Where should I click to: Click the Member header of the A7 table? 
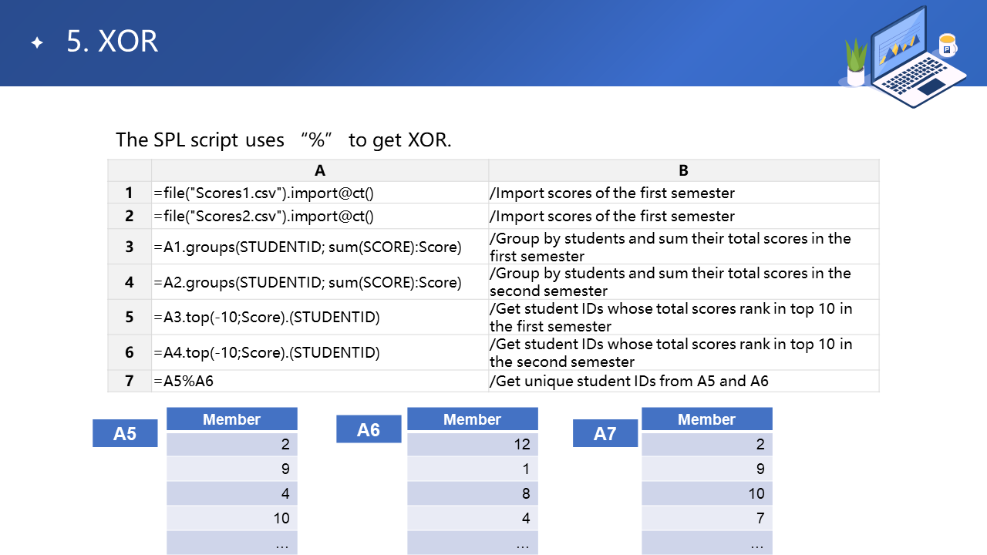706,419
